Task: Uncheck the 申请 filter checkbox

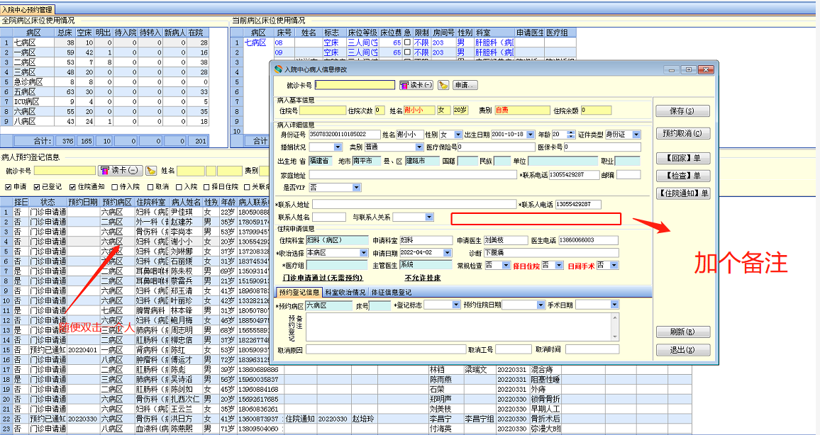Action: pos(8,187)
